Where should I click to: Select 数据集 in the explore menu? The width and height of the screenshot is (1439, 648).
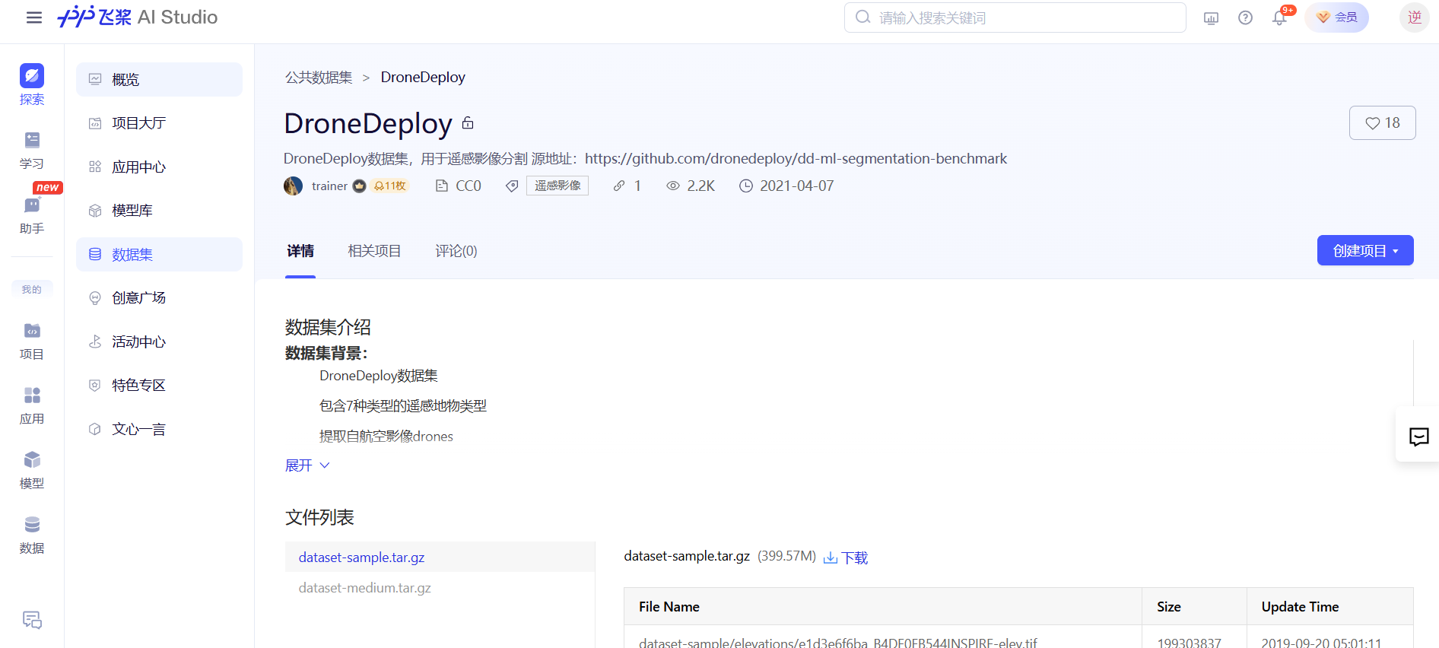point(159,254)
